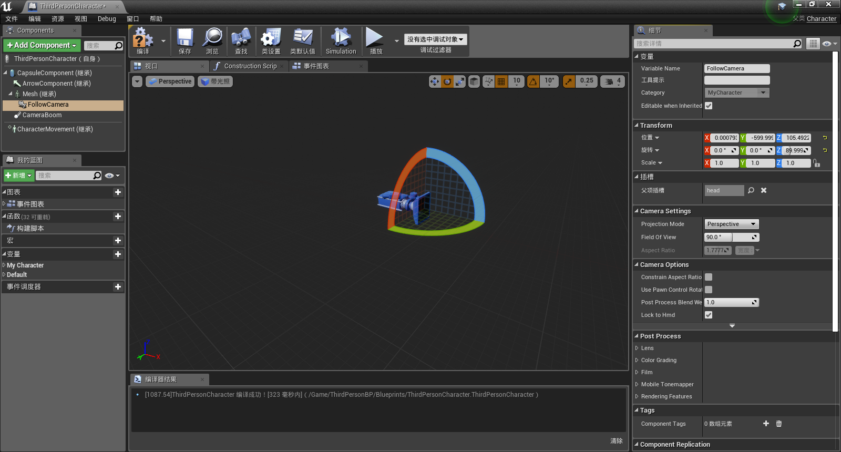The width and height of the screenshot is (841, 452).
Task: Open the 帮助 menu
Action: [156, 19]
